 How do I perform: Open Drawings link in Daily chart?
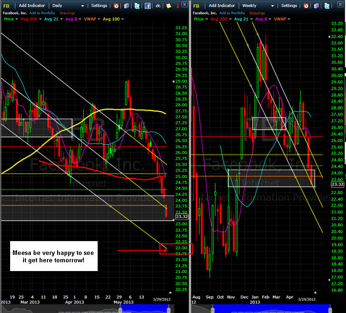click(67, 13)
